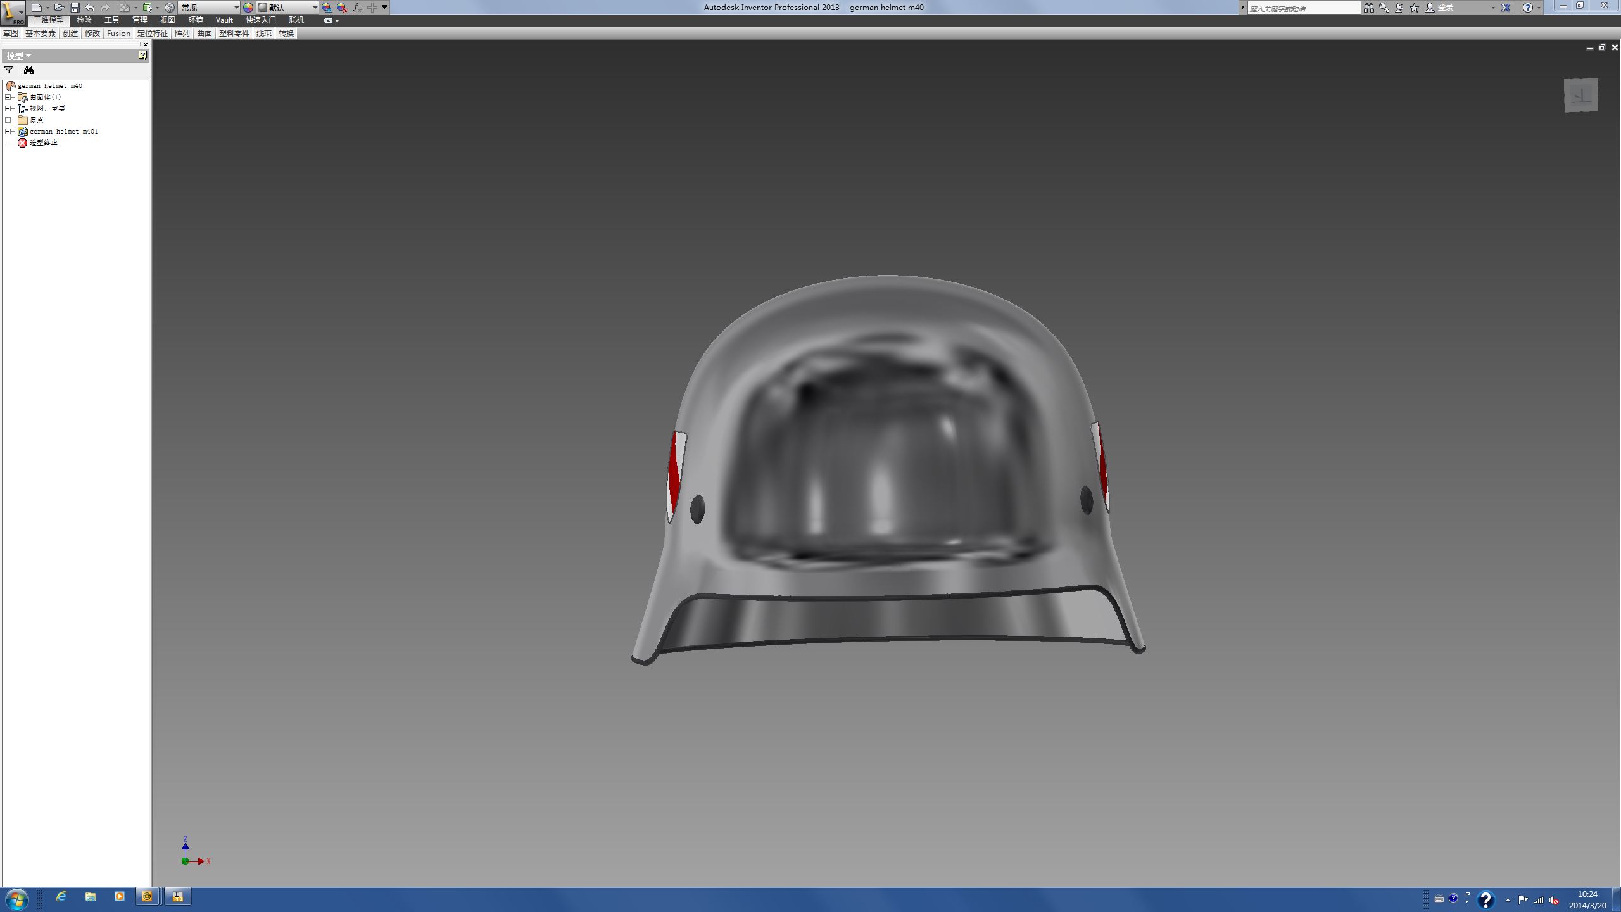1621x912 pixels.
Task: Expand the 原点 folder node
Action: click(x=8, y=120)
